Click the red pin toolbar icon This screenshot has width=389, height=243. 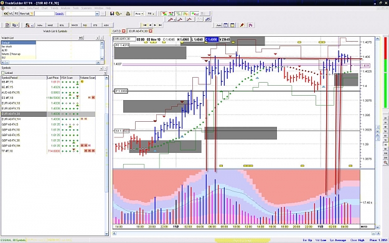click(x=242, y=25)
